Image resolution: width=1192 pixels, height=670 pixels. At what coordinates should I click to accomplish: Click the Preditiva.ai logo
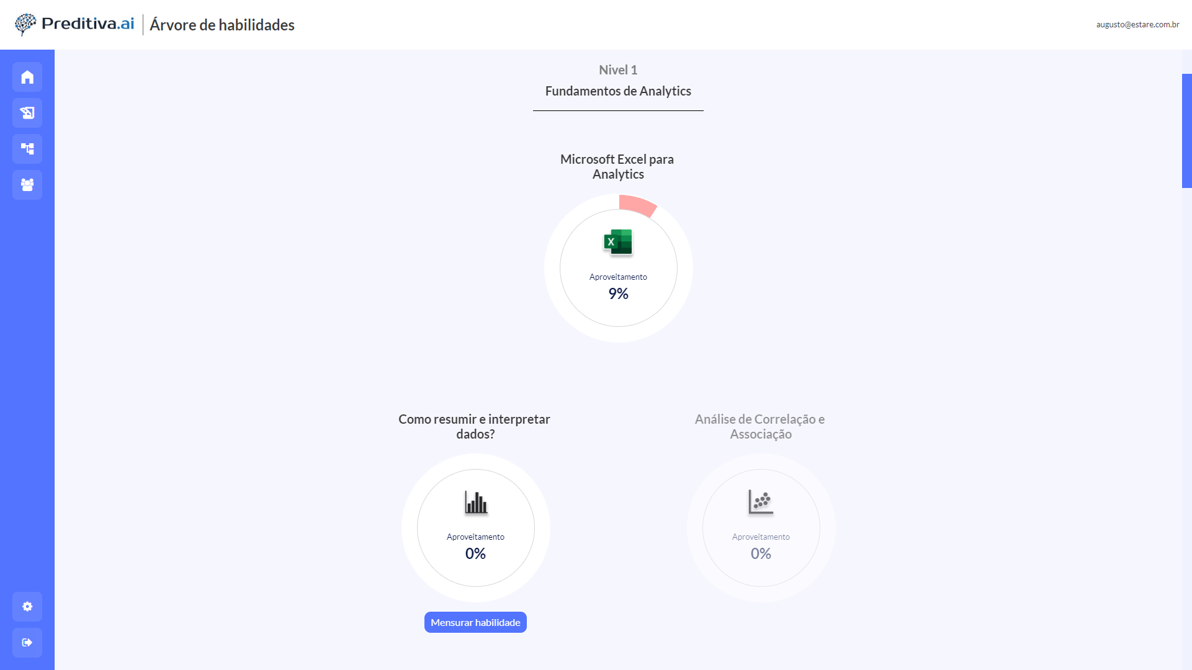point(74,24)
